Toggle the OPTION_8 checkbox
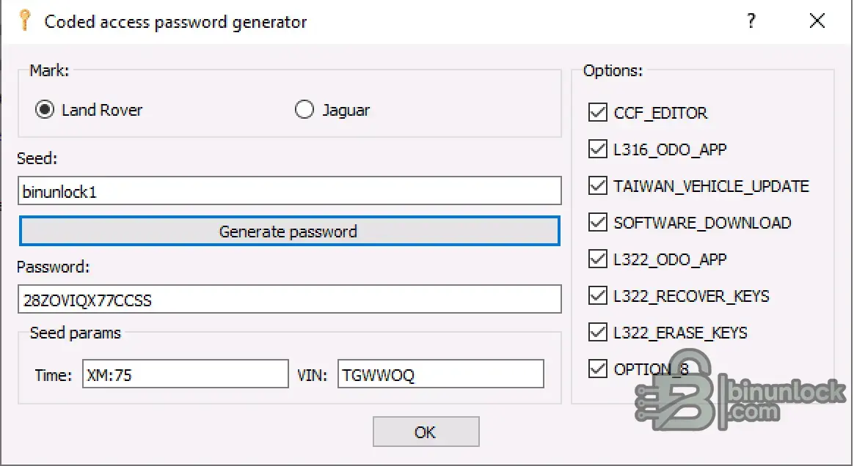 click(x=597, y=369)
